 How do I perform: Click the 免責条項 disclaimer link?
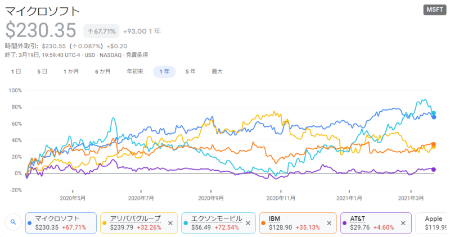137,55
